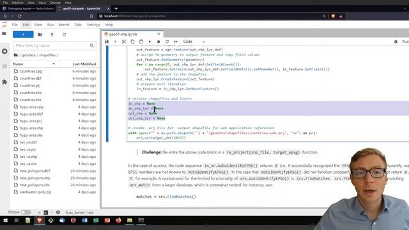Screen dimensions: 409x230
Task: Create a new folder in the file browser
Action: [40, 34]
